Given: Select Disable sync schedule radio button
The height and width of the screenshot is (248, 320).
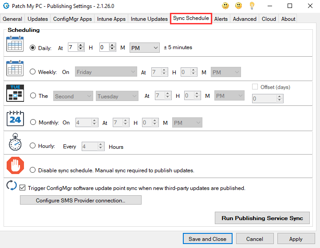Looking at the screenshot, I should [33, 170].
